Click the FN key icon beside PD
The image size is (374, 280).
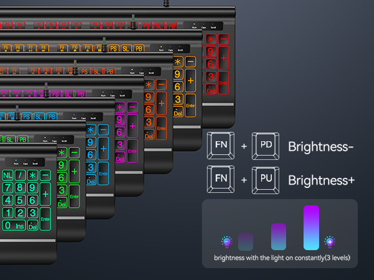coord(221,147)
